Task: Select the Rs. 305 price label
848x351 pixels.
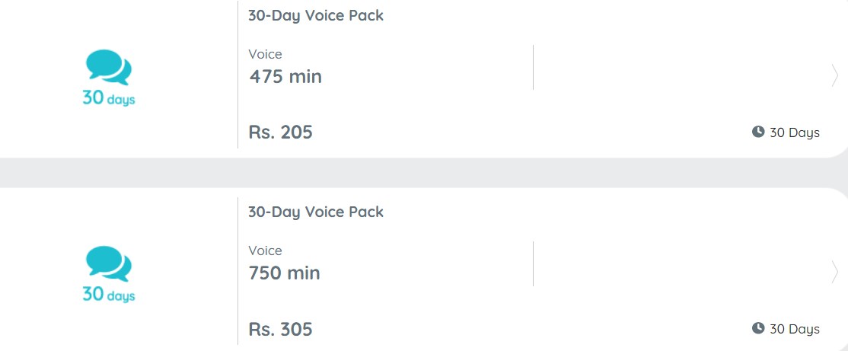Action: coord(281,330)
